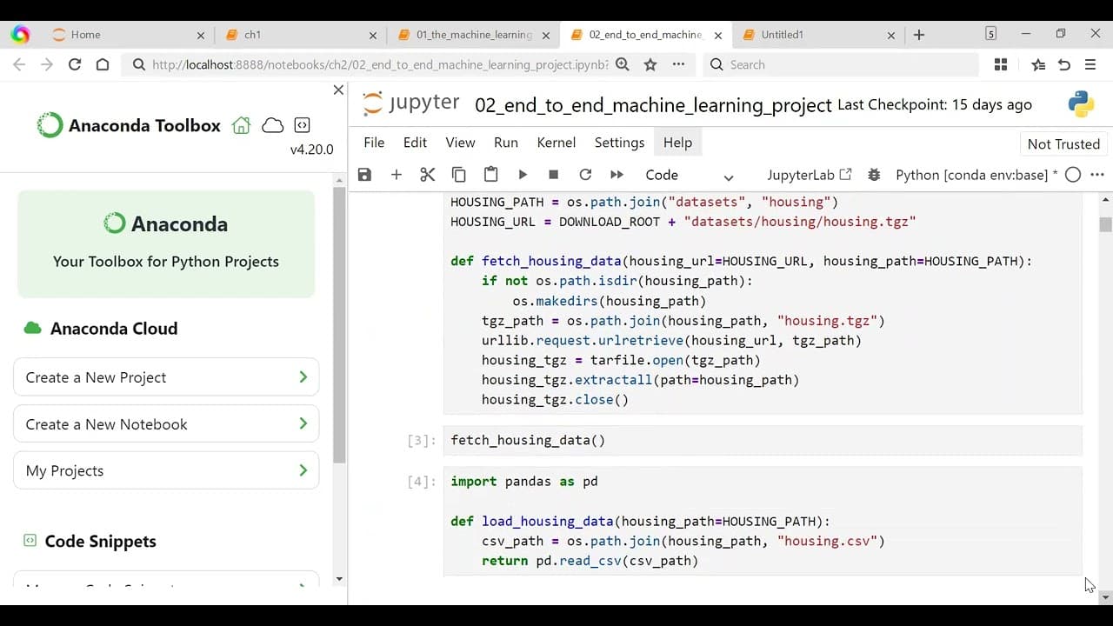Image resolution: width=1113 pixels, height=626 pixels.
Task: Paste cell from the clipboard icon
Action: pos(490,175)
